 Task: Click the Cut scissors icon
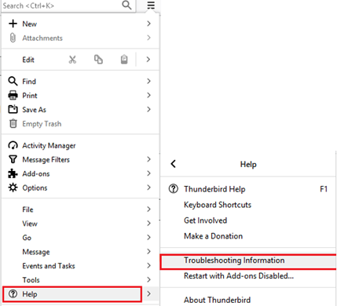[x=72, y=60]
